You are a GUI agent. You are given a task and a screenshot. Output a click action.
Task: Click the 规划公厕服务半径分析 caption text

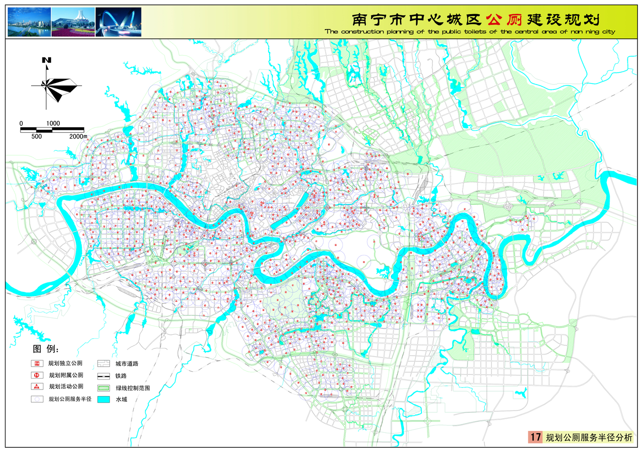click(x=589, y=437)
